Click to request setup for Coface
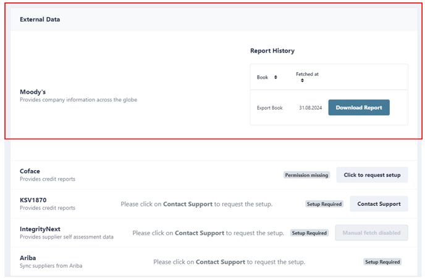The image size is (425, 278). tap(372, 175)
